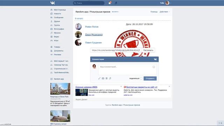
Task: Open the music note icon in header
Action: (x=116, y=3)
